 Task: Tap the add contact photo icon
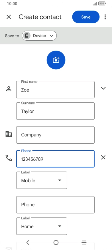[x=56, y=60]
